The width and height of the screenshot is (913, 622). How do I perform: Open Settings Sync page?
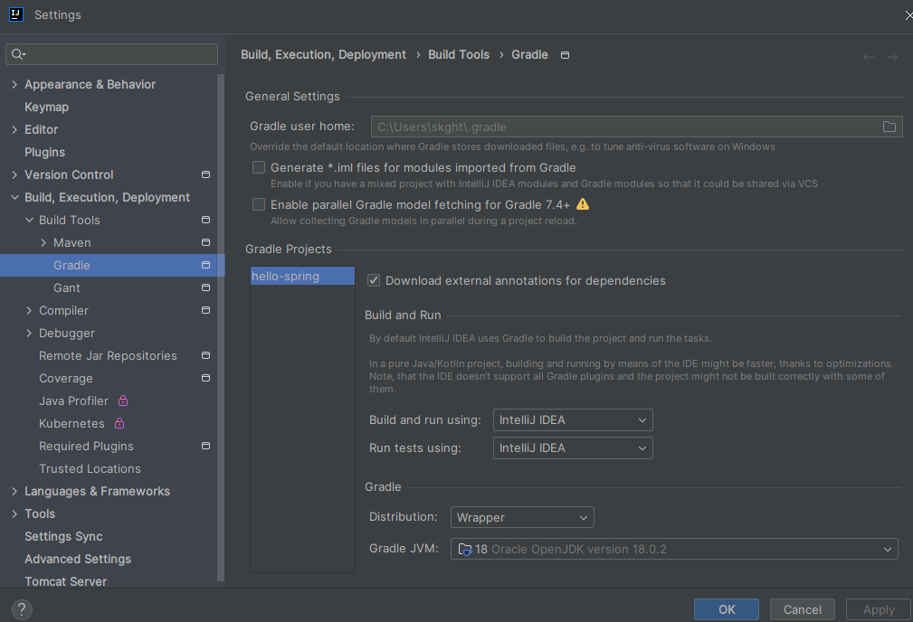[63, 536]
